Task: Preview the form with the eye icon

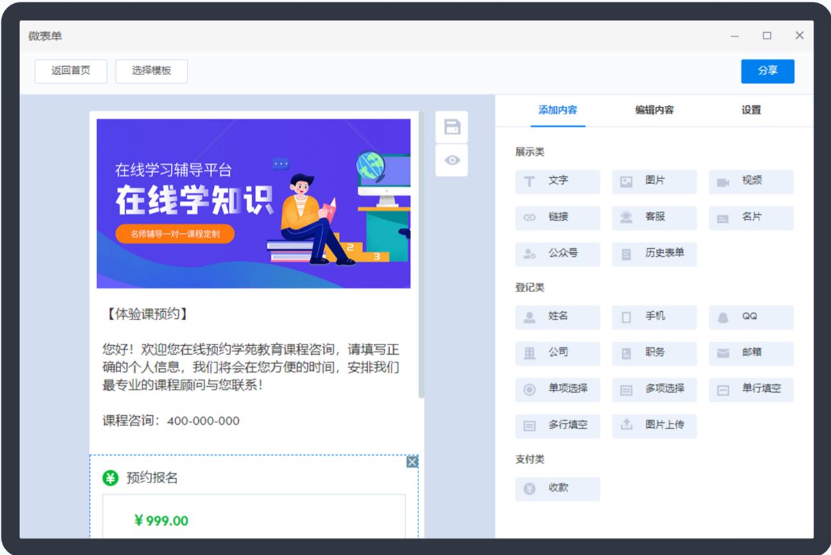Action: pos(452,160)
